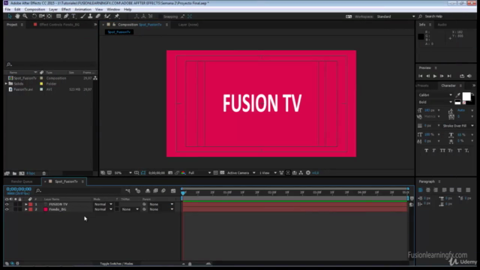
Task: Switch to the Render Queue tab
Action: tap(22, 181)
